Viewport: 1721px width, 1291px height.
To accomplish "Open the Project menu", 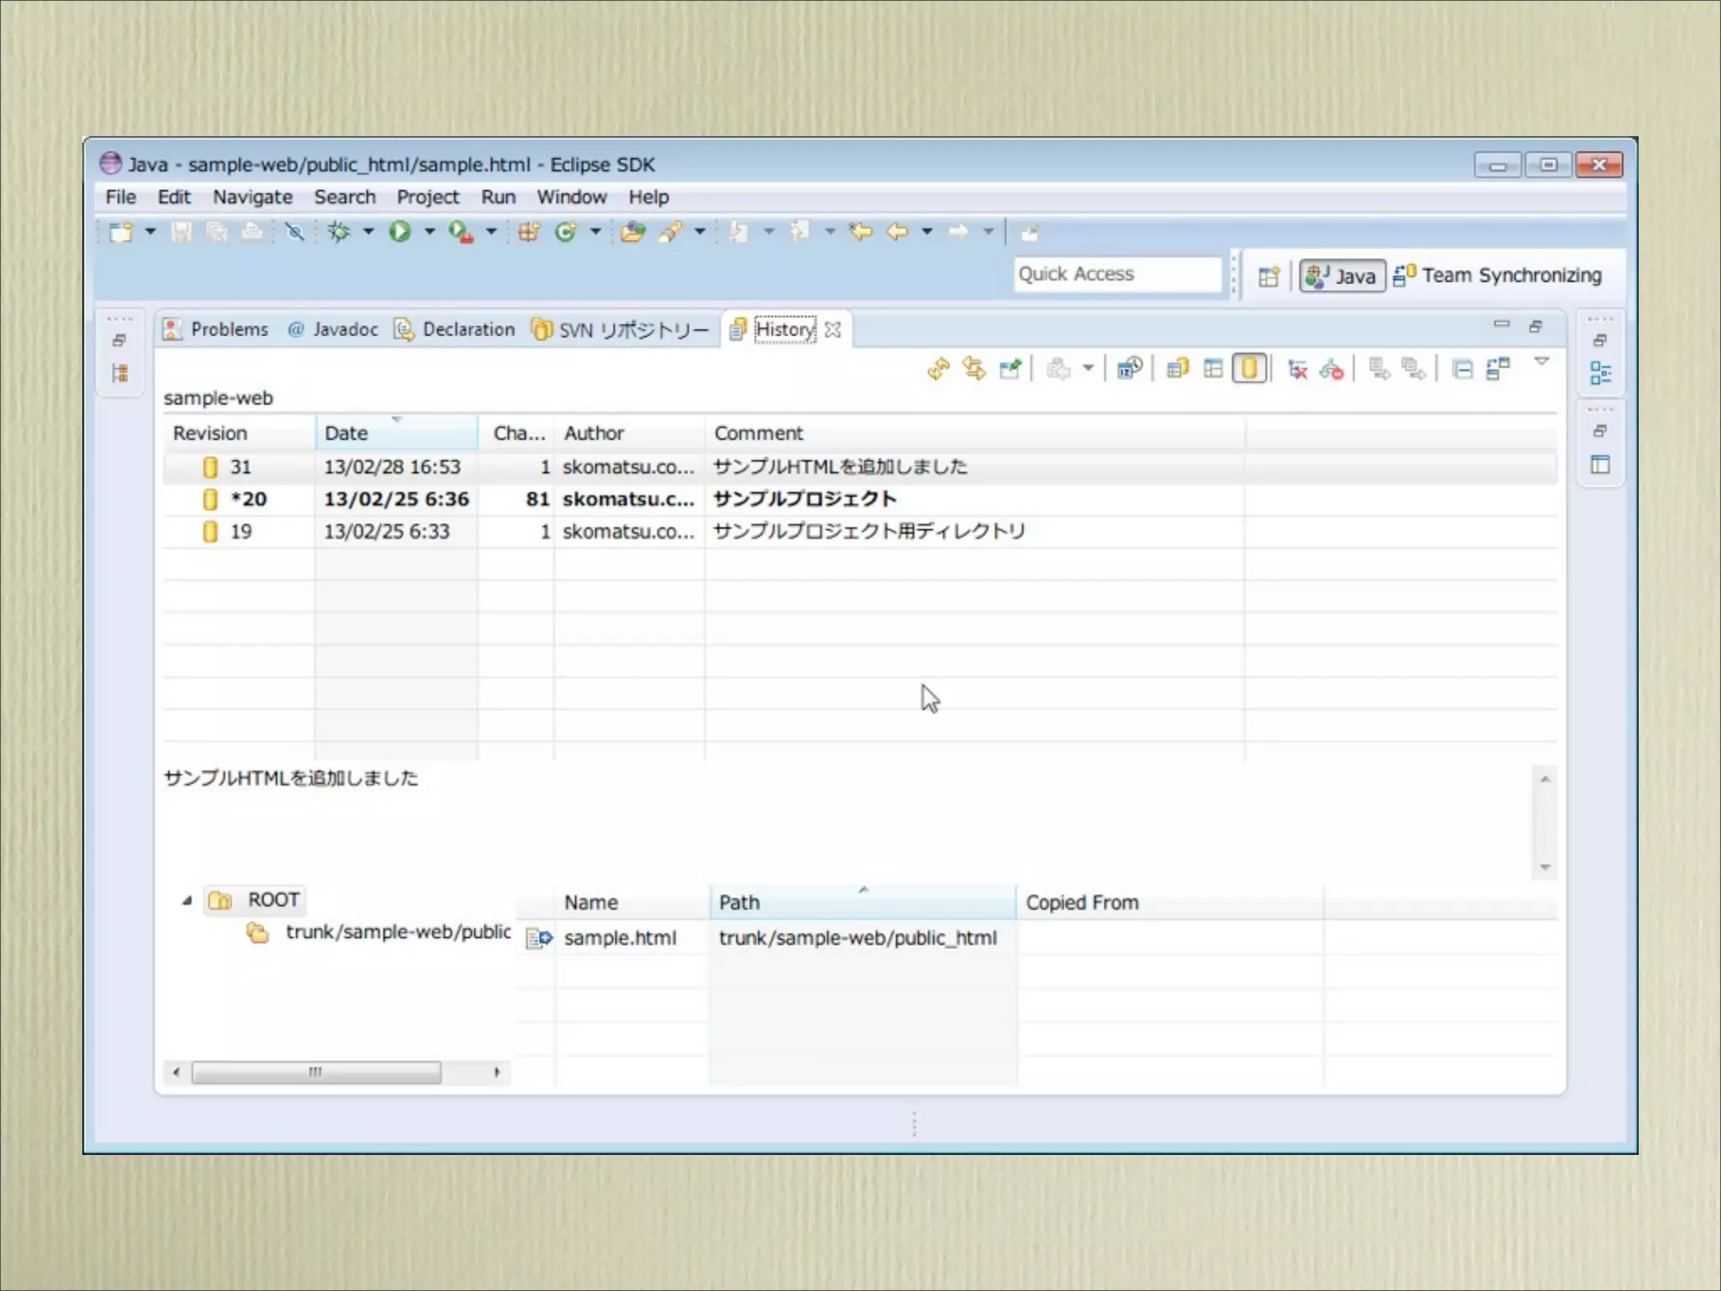I will point(428,197).
